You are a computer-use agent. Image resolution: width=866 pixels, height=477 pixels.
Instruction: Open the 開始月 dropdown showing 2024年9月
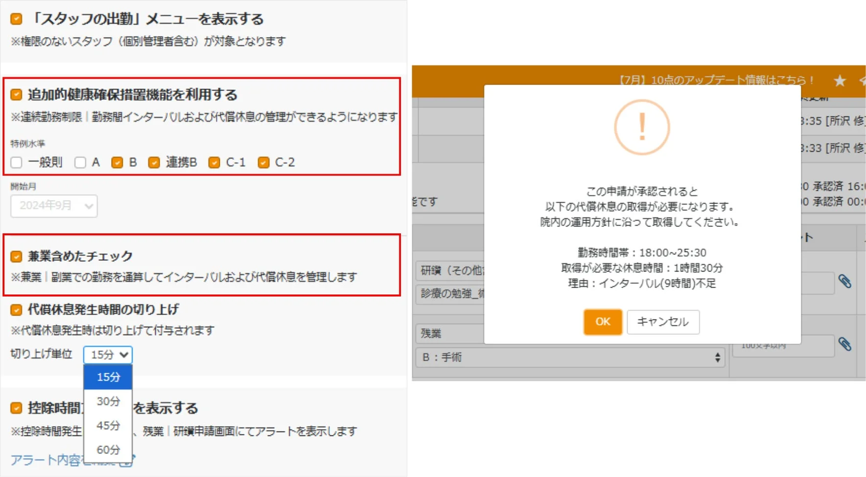point(53,205)
